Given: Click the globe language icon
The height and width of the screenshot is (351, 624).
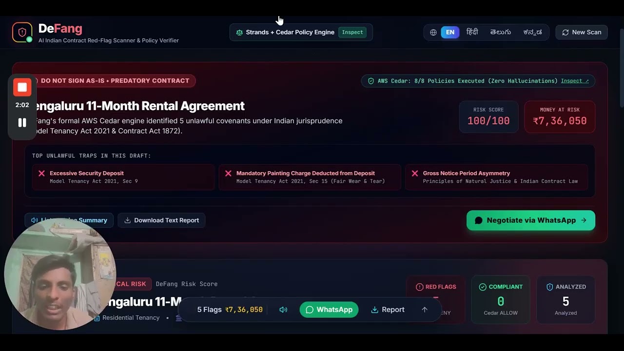Looking at the screenshot, I should (433, 32).
